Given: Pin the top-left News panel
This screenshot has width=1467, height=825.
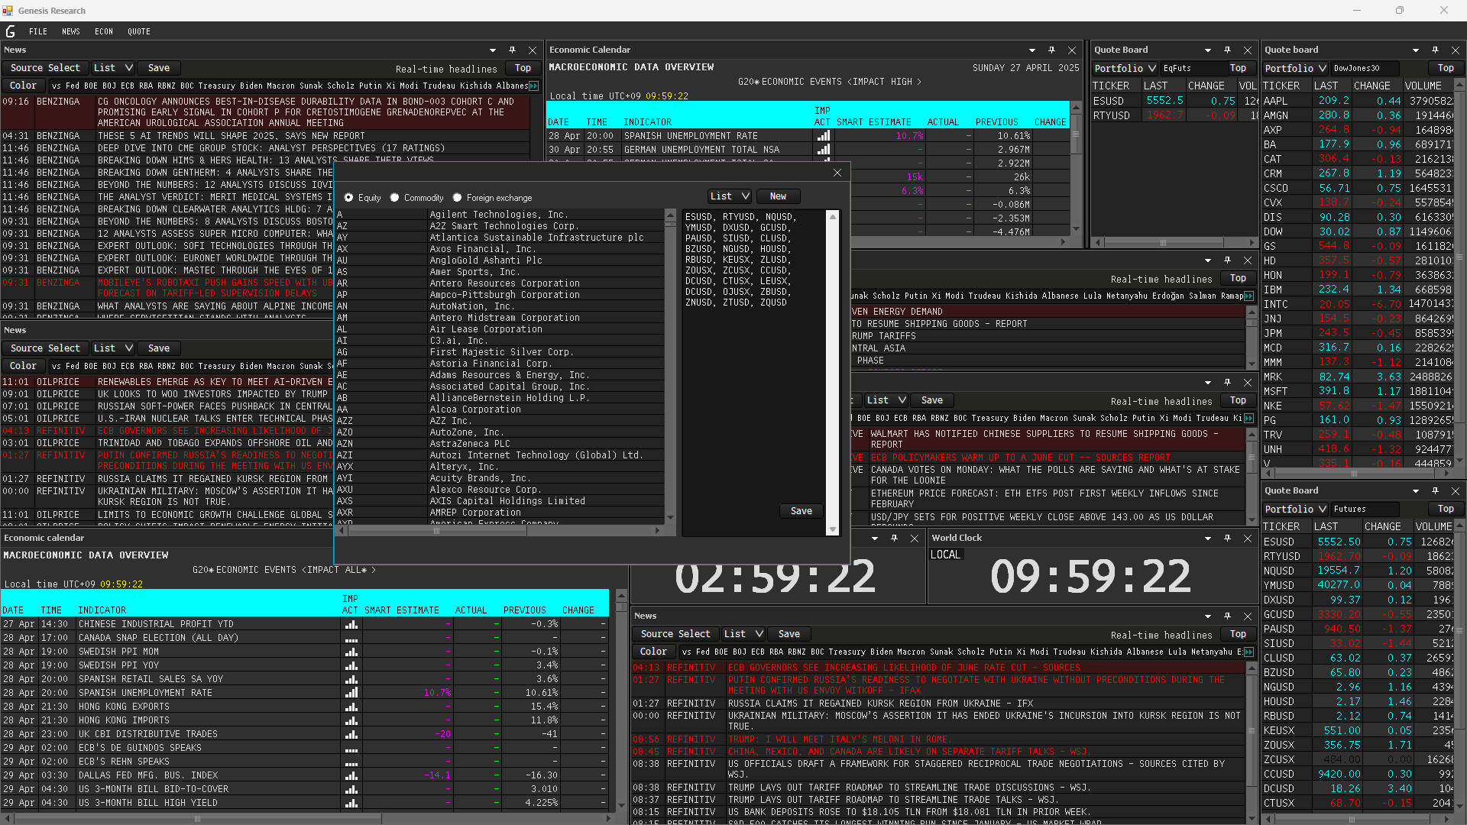Looking at the screenshot, I should click(x=512, y=50).
